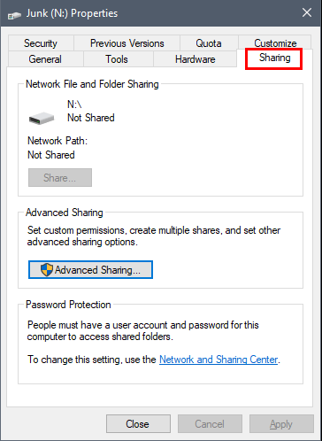
Task: Click the drive icon in the title bar
Action: click(14, 14)
